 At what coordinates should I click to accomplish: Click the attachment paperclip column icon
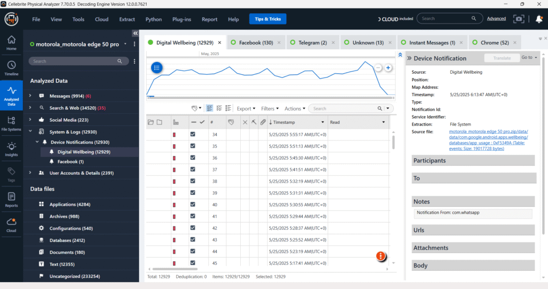(263, 122)
